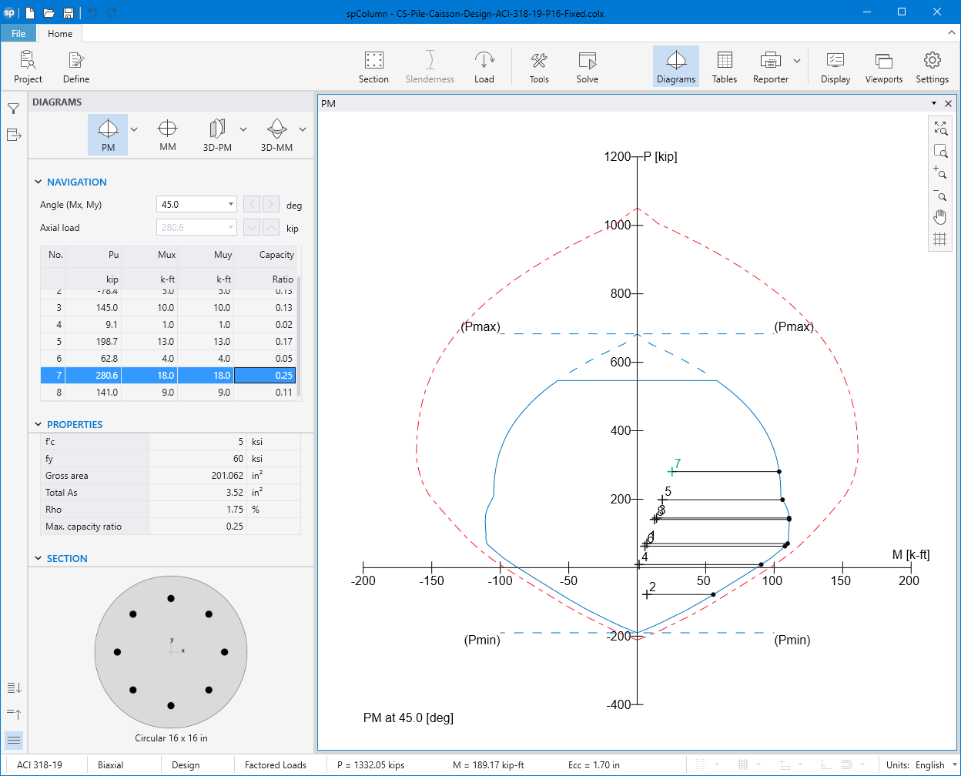Open the Angle (Mx, My) combo box
The height and width of the screenshot is (776, 961).
(x=196, y=205)
